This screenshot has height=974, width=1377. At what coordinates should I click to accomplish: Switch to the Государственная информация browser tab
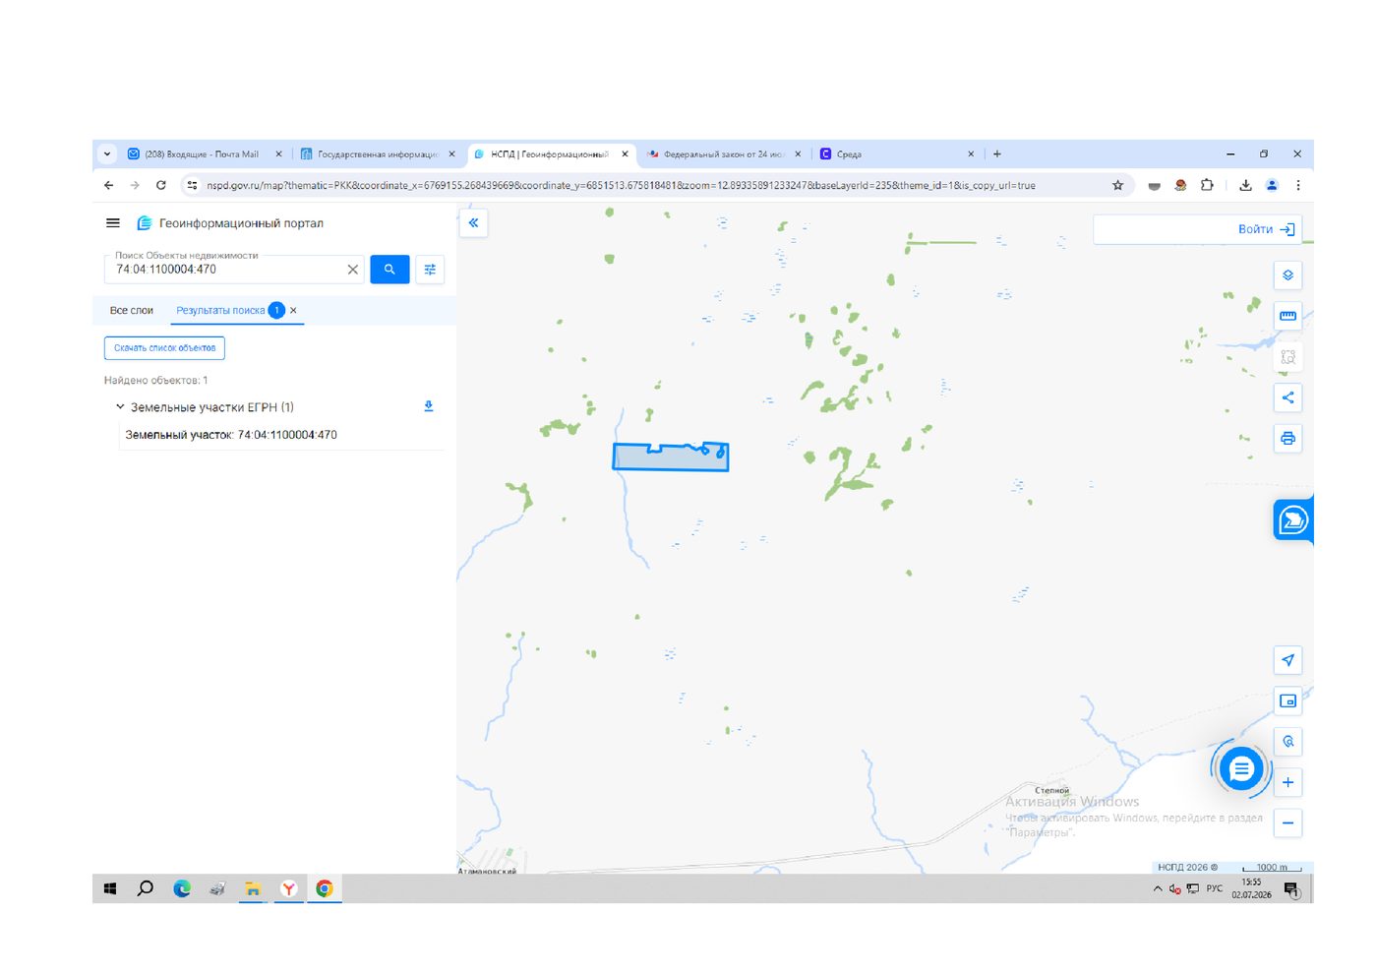pyautogui.click(x=378, y=153)
